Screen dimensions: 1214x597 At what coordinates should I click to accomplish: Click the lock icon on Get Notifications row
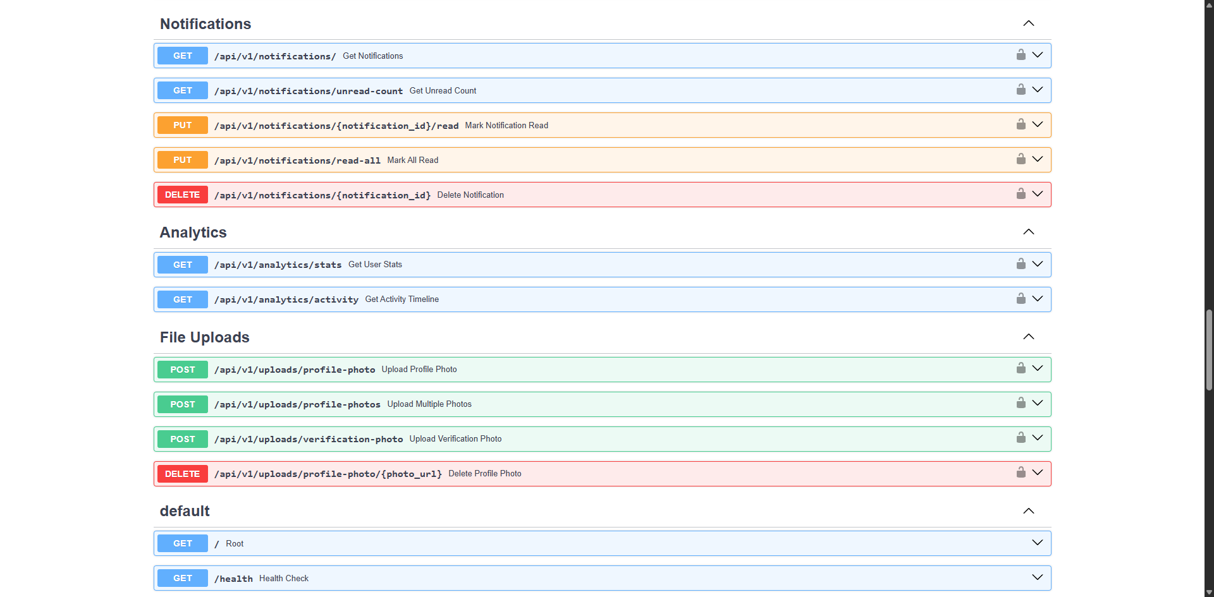pos(1021,55)
